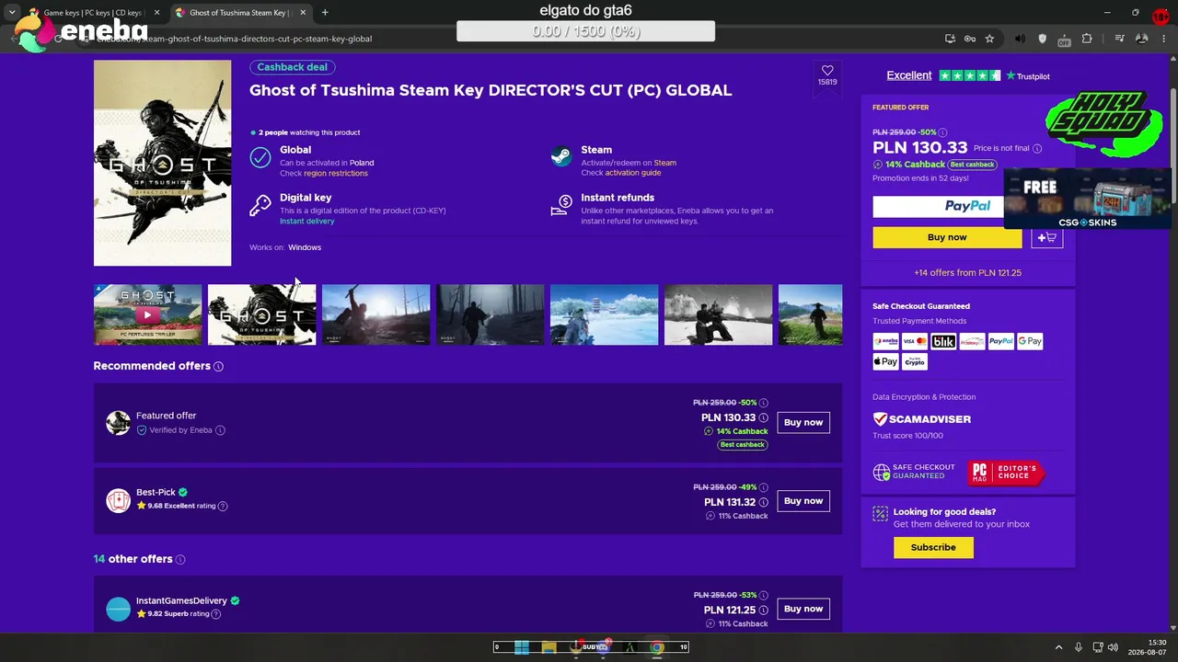Viewport: 1178px width, 662px height.
Task: Open Google Chrome from the taskbar
Action: click(x=657, y=647)
